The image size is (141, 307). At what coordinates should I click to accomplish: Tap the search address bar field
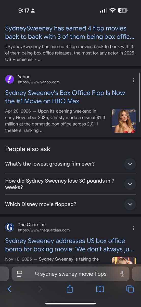click(x=70, y=274)
